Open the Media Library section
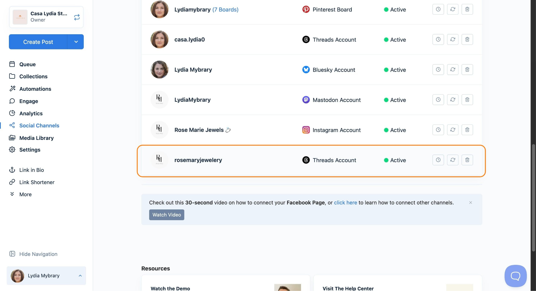The width and height of the screenshot is (536, 291). pyautogui.click(x=36, y=138)
